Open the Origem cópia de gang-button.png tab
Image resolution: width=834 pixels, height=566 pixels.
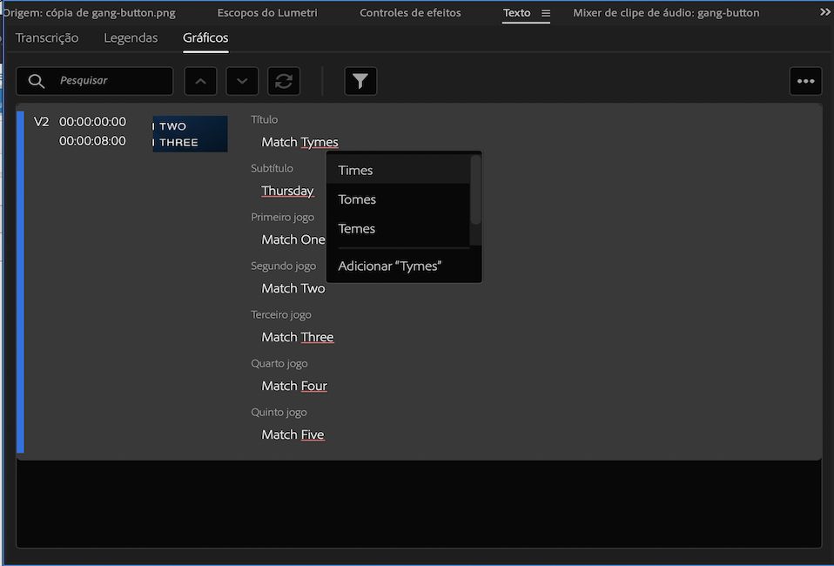pos(90,13)
